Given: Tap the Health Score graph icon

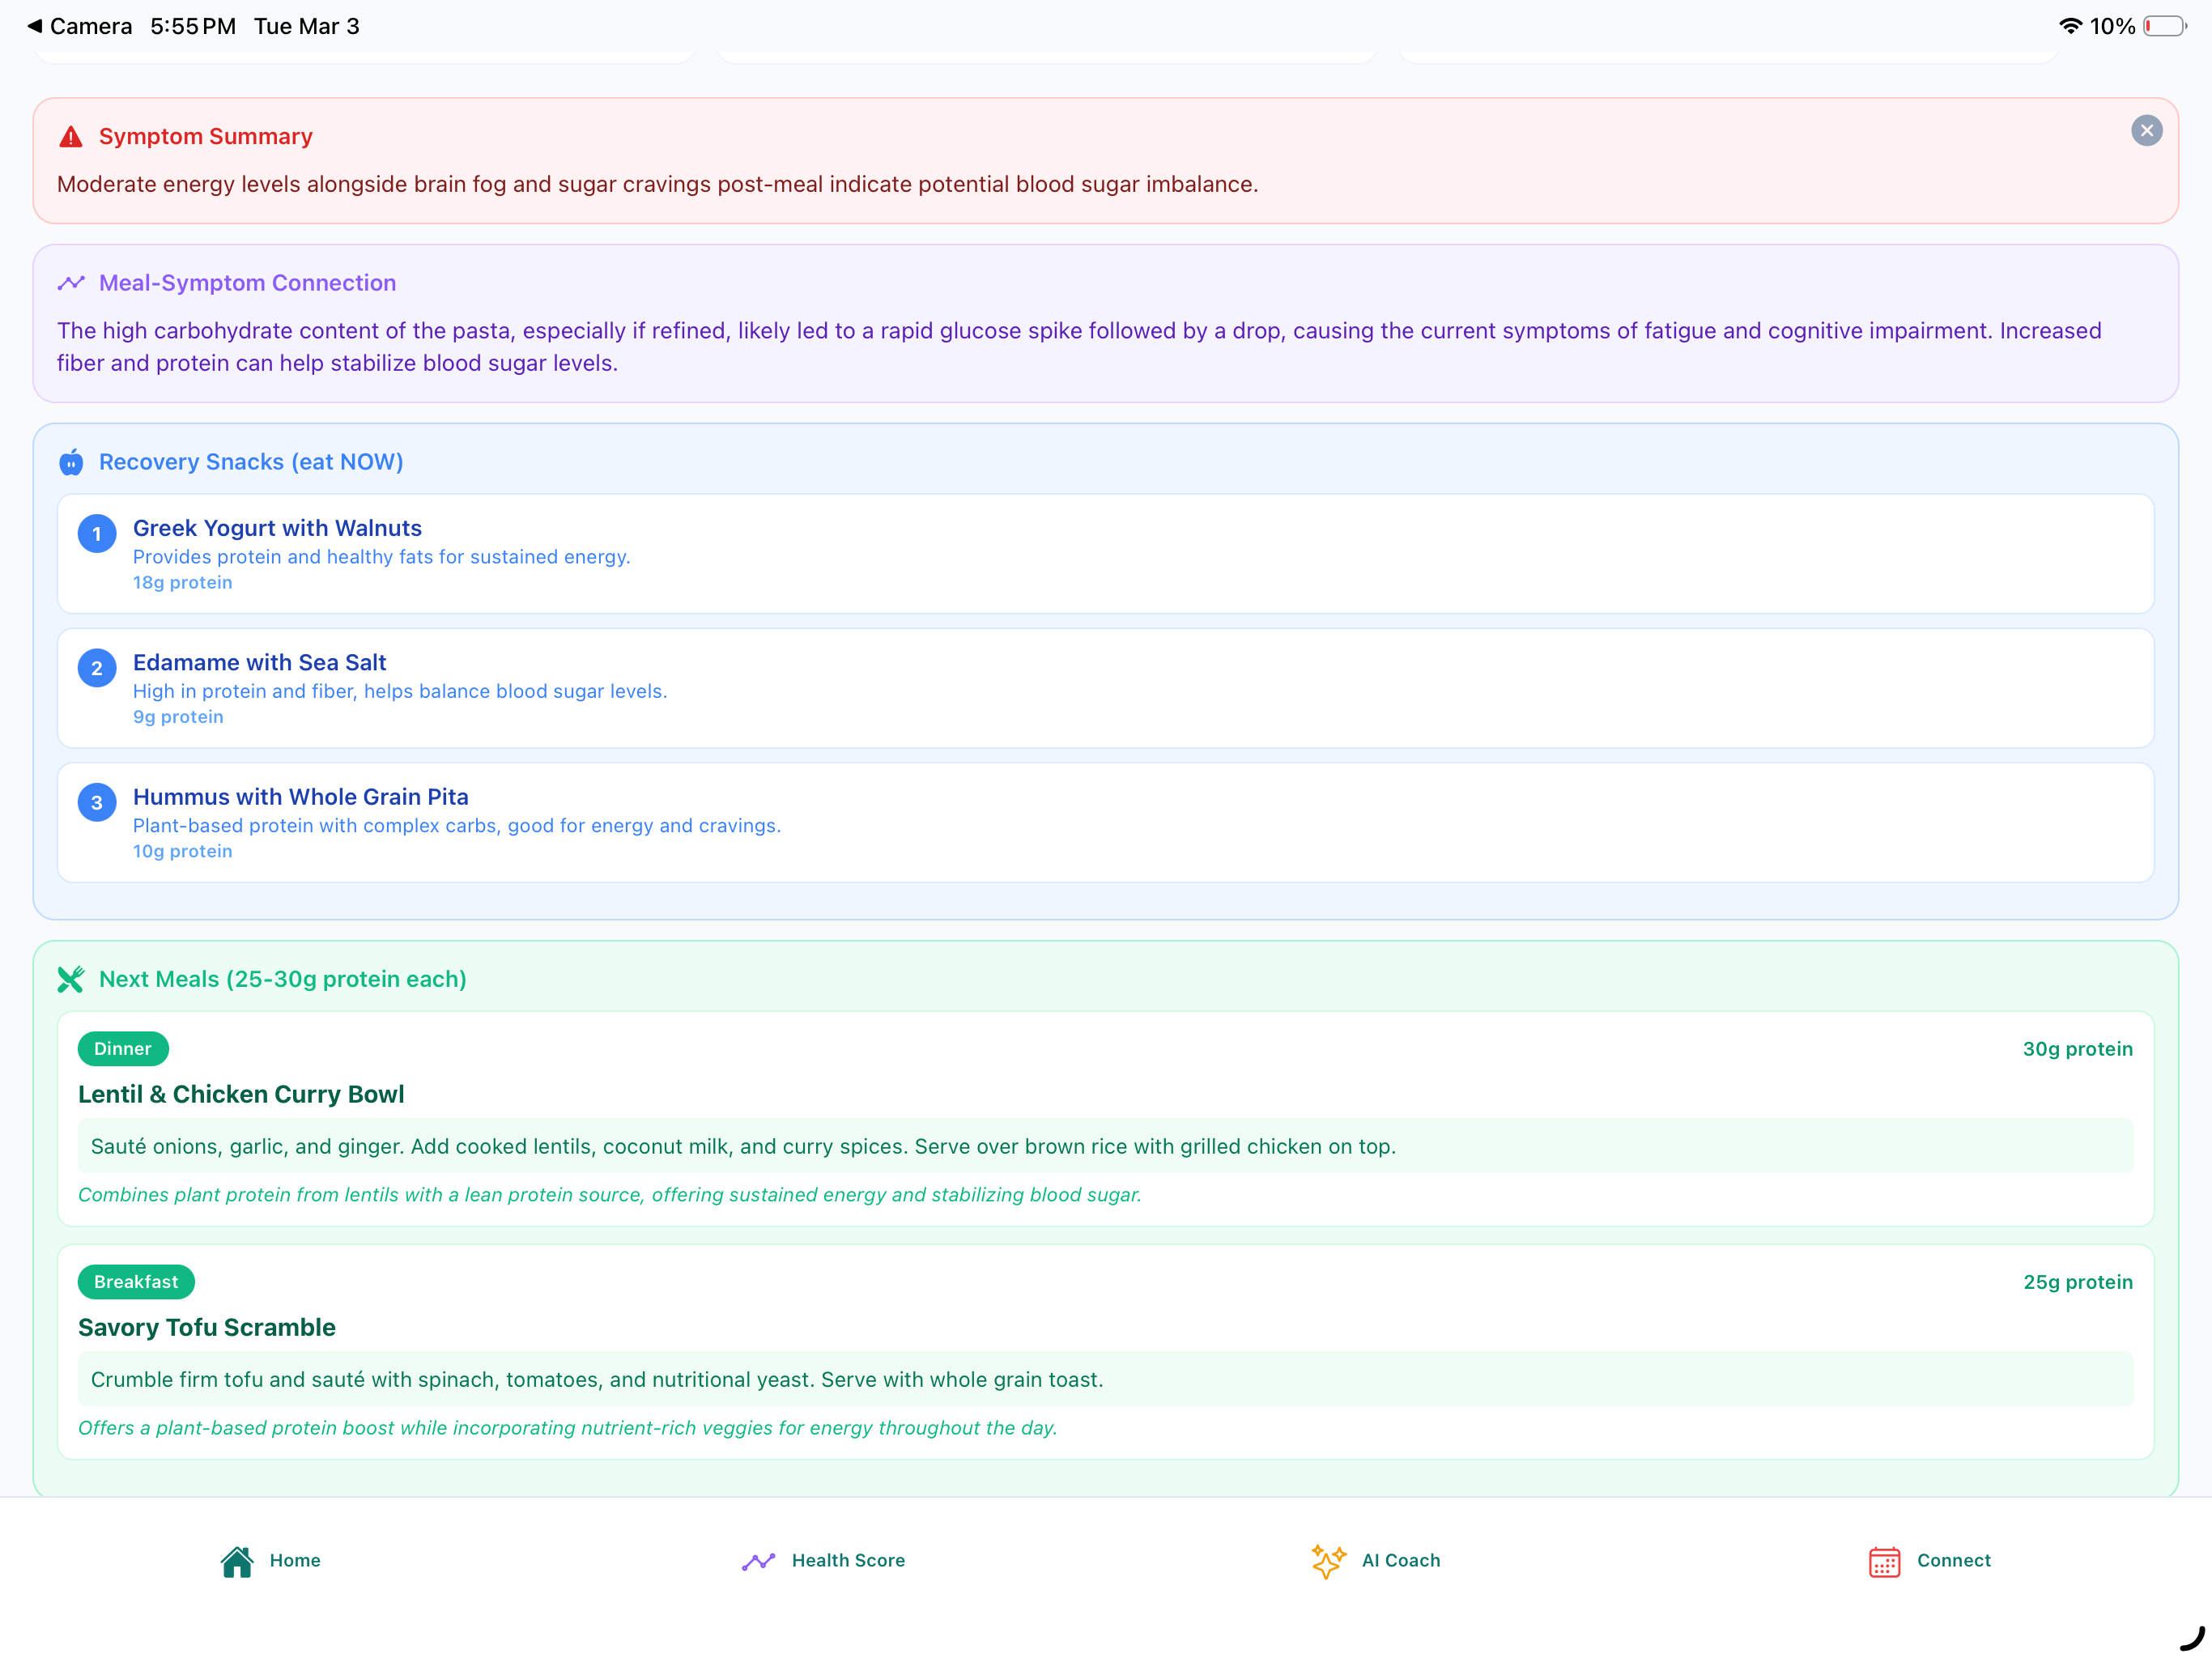Looking at the screenshot, I should pyautogui.click(x=759, y=1561).
